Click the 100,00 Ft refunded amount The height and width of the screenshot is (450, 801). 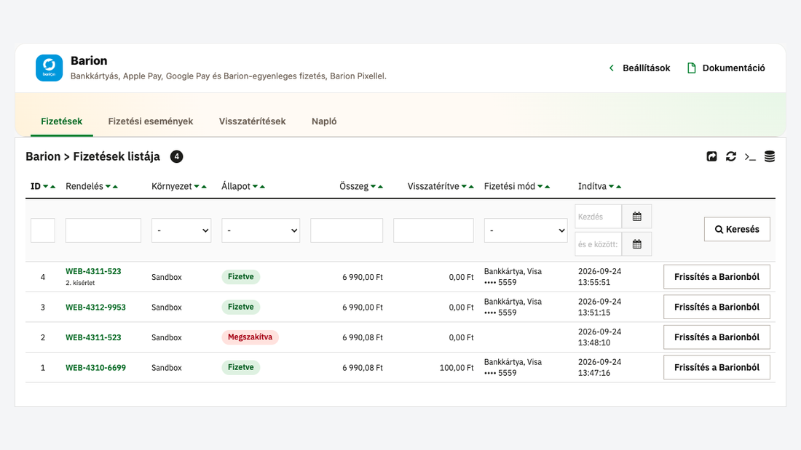[457, 367]
